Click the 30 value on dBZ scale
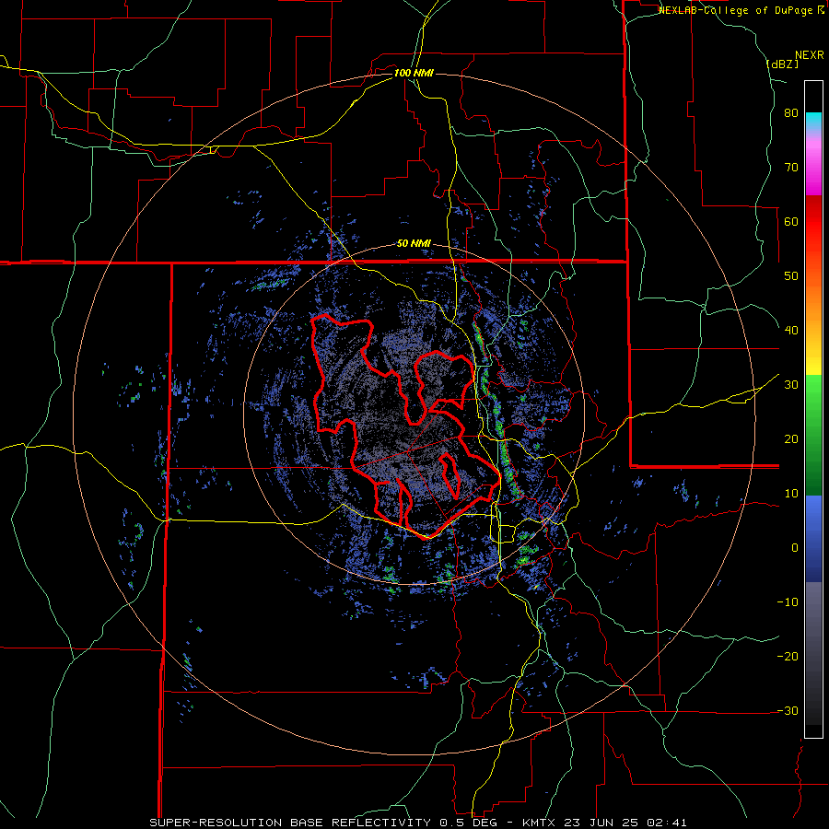This screenshot has width=829, height=829. tap(791, 385)
